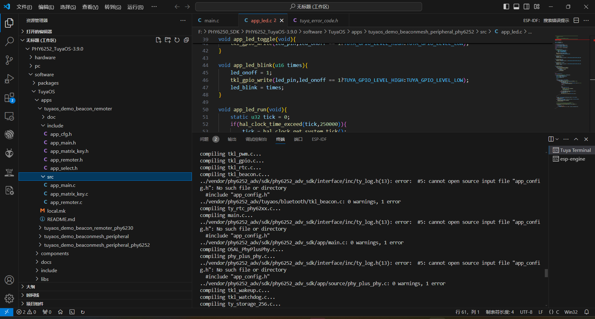
Task: Change UTF-8 encoding in status bar
Action: coord(526,312)
